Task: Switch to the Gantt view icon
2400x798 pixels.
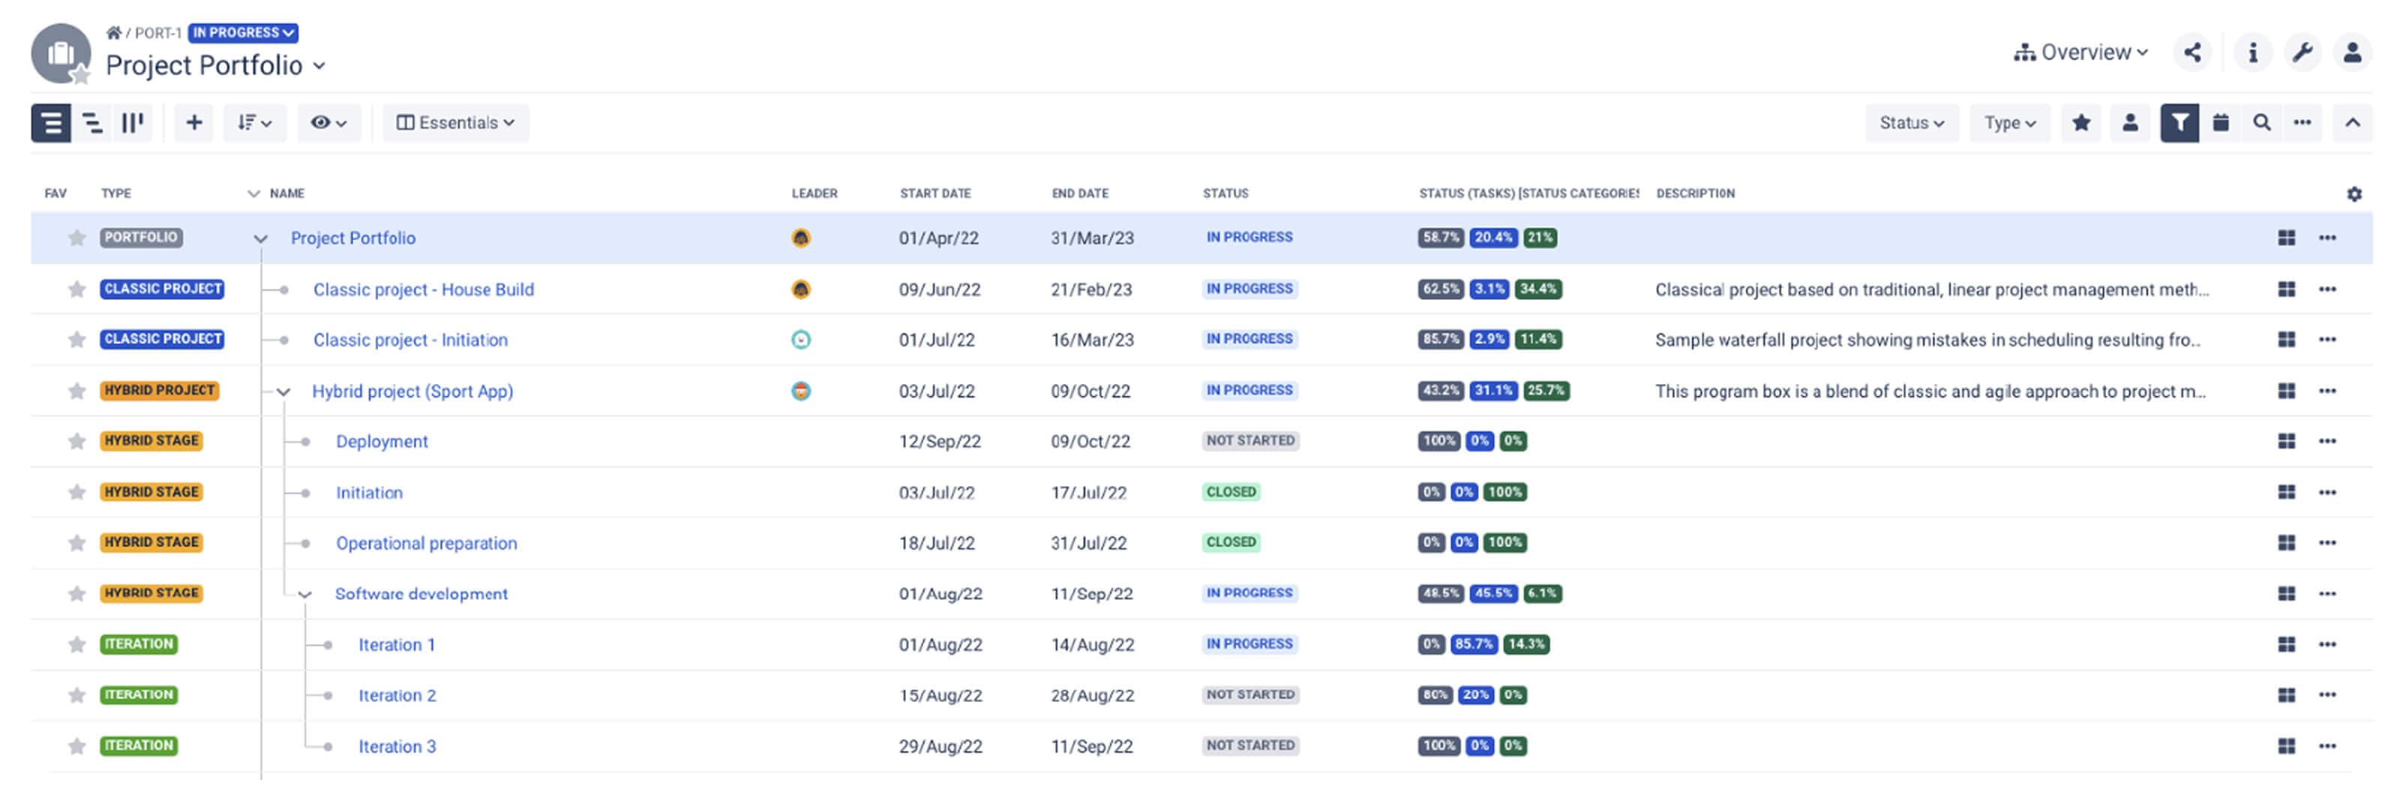Action: [92, 123]
